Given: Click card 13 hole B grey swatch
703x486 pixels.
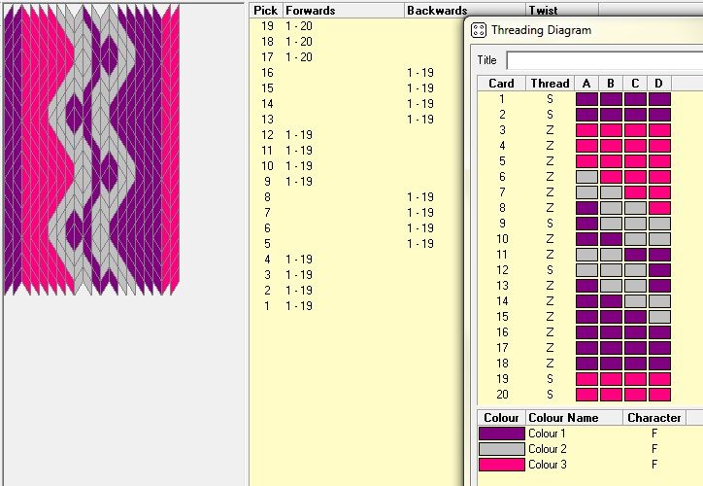Looking at the screenshot, I should click(x=611, y=286).
